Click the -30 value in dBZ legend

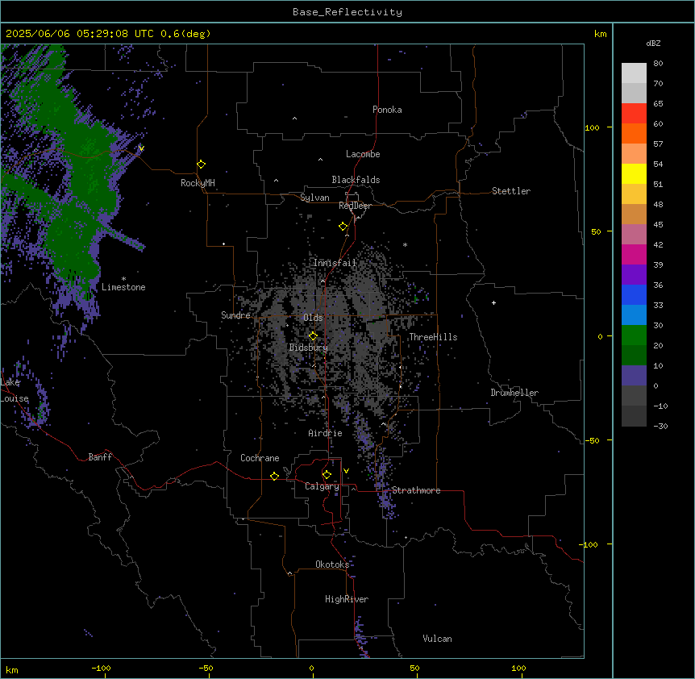coord(660,427)
